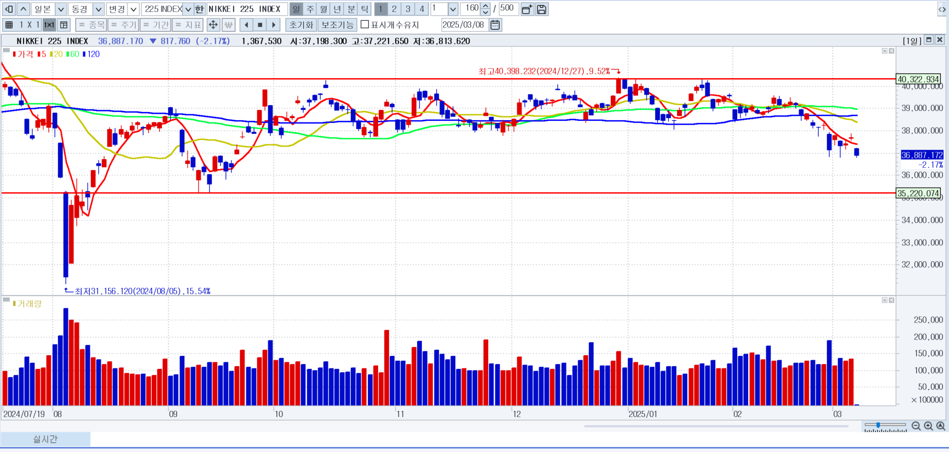949x452 pixels.
Task: Select the 월 monthly period button
Action: [323, 9]
